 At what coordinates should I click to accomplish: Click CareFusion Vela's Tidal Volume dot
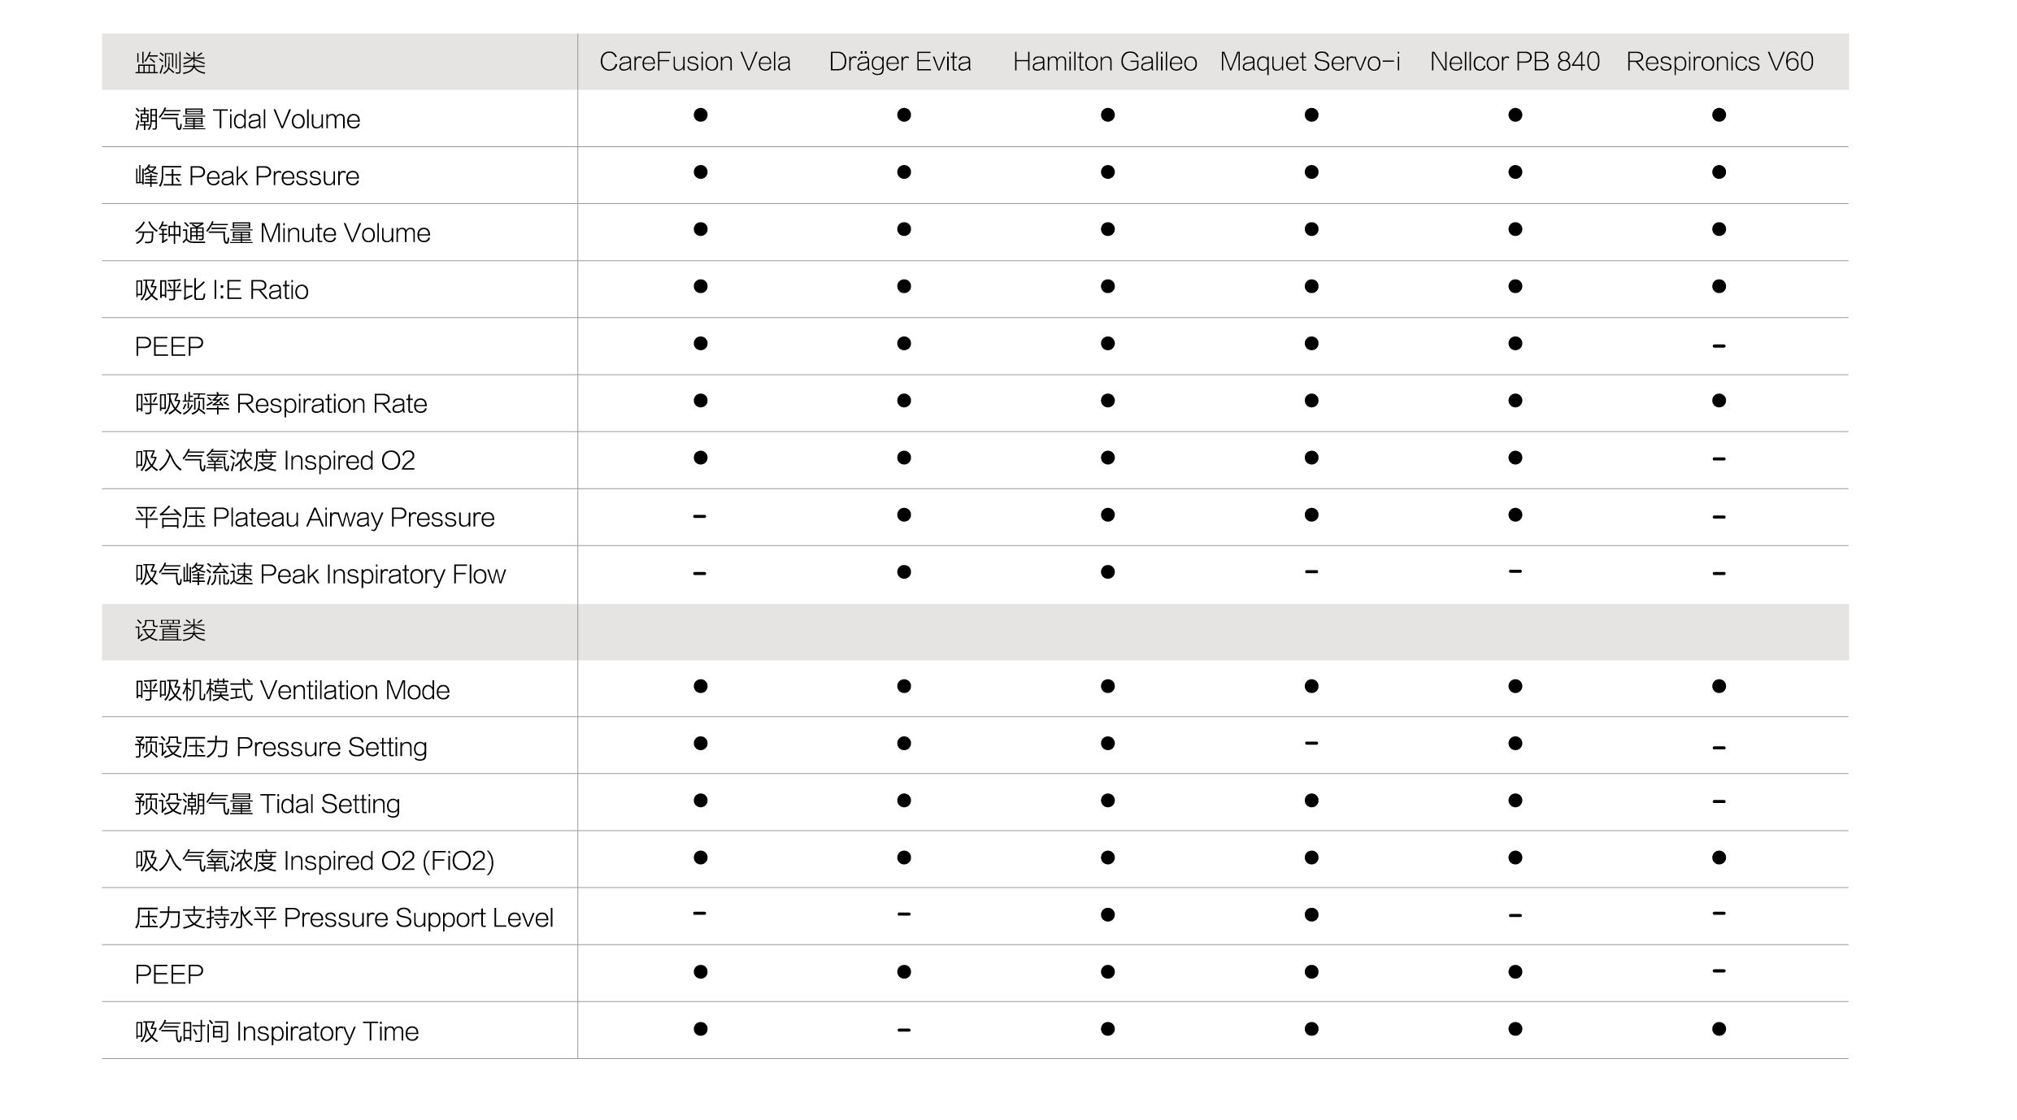pos(700,115)
